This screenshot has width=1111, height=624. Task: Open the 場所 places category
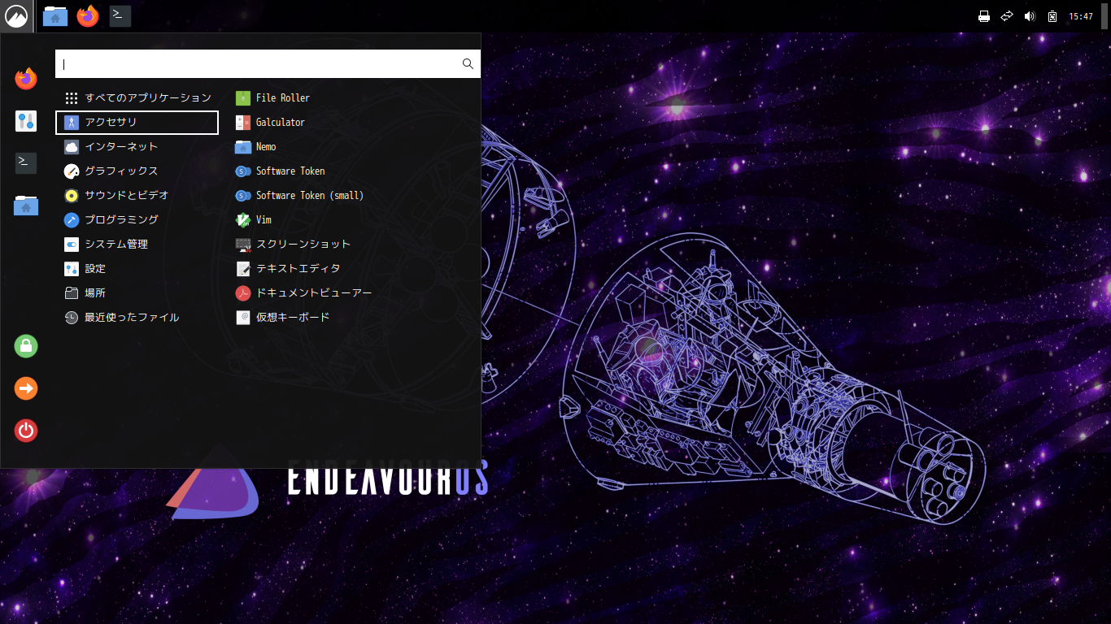pos(137,292)
